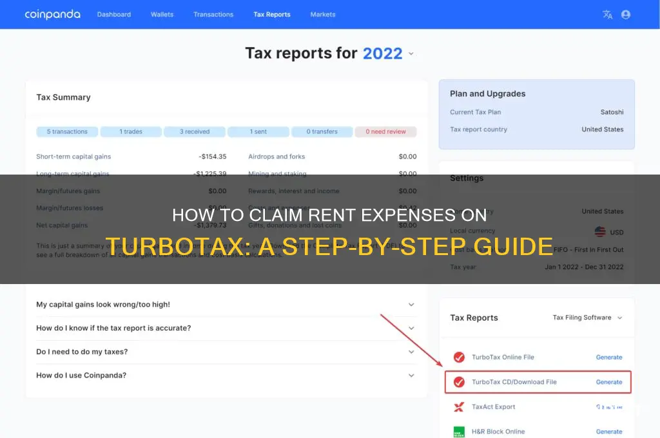Filter by '1 sent' pill
The height and width of the screenshot is (438, 660).
coord(258,131)
